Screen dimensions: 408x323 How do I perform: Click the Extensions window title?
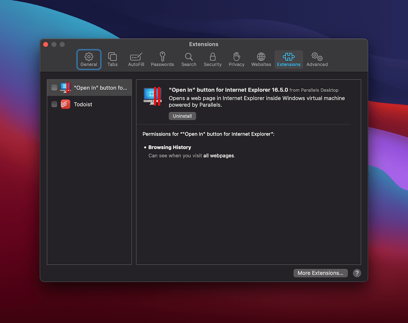point(204,44)
